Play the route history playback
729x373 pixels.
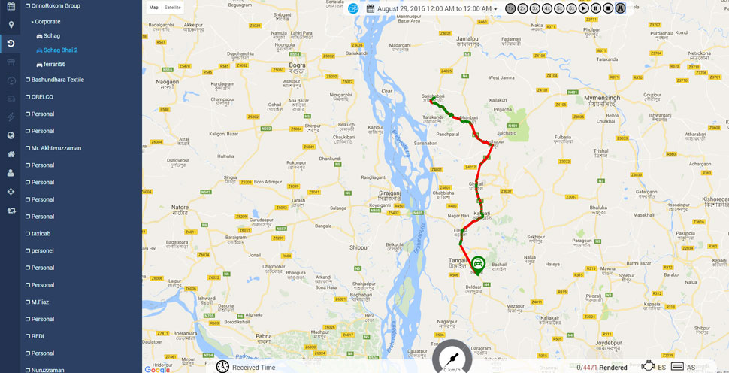tap(583, 8)
